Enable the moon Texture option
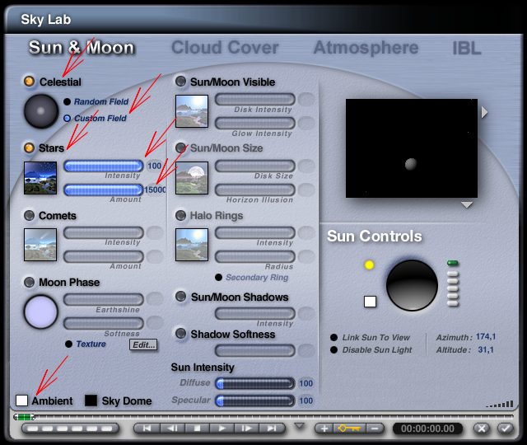Screen dimensions: 527x445 pos(68,344)
